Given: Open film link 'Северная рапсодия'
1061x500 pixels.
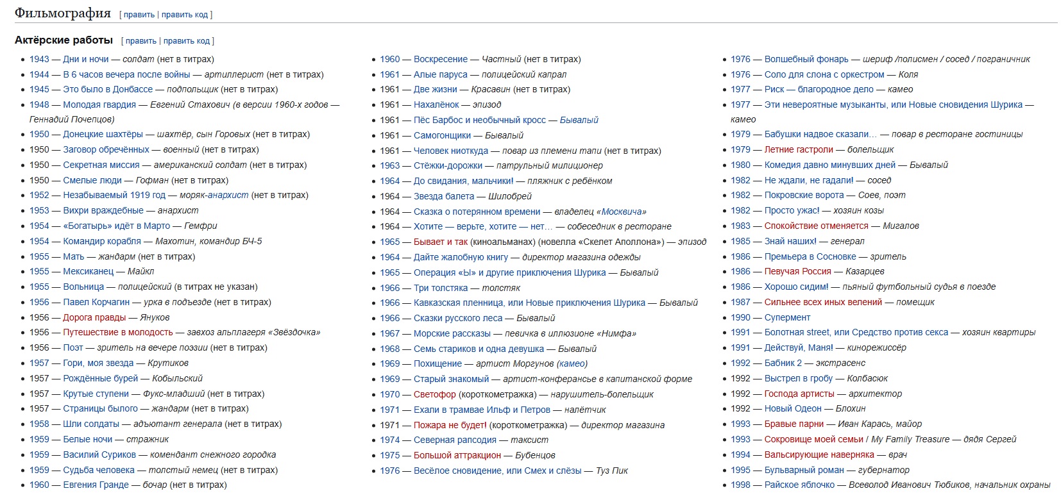Looking at the screenshot, I should click(455, 440).
